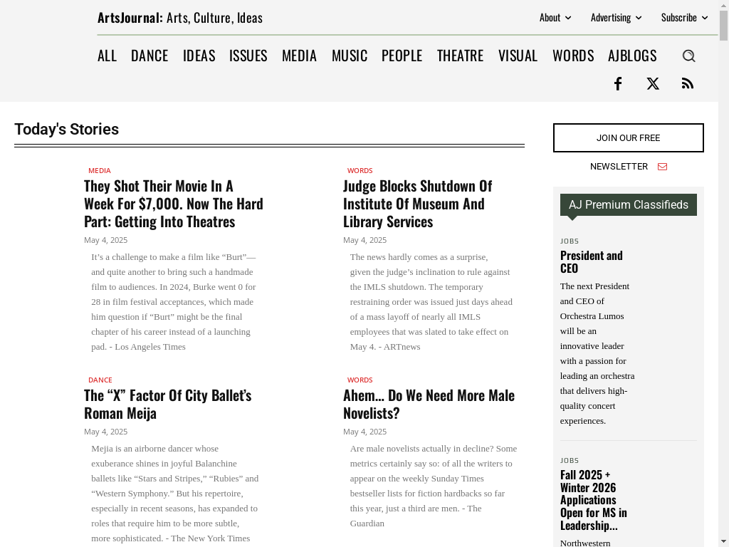Open the MS in Leadership applications listing
Viewport: 729px width, 547px height.
click(x=594, y=500)
